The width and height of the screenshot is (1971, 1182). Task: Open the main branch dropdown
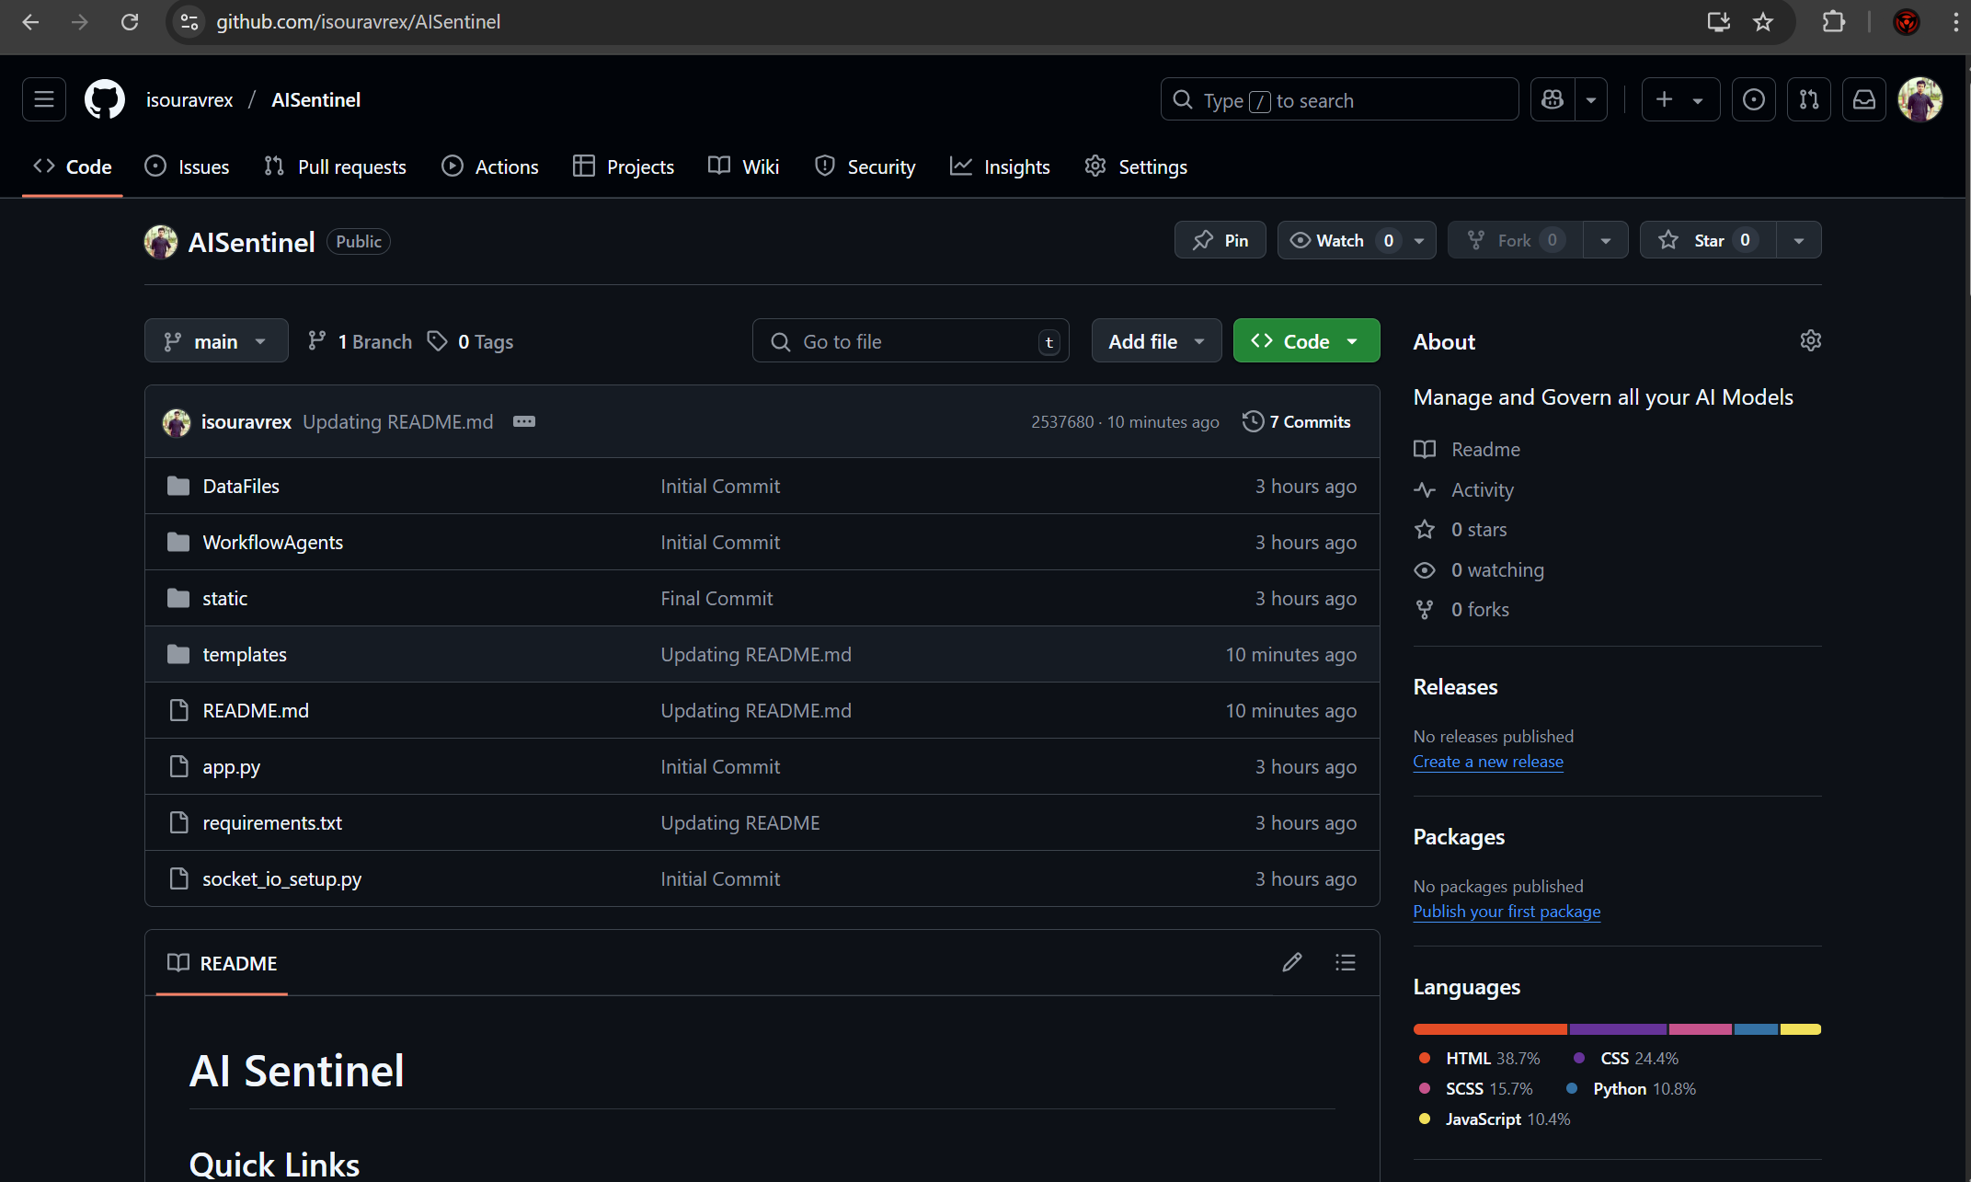click(216, 341)
